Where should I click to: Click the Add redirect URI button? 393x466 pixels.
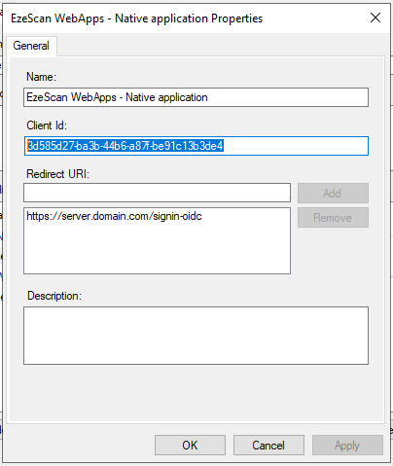(x=333, y=194)
